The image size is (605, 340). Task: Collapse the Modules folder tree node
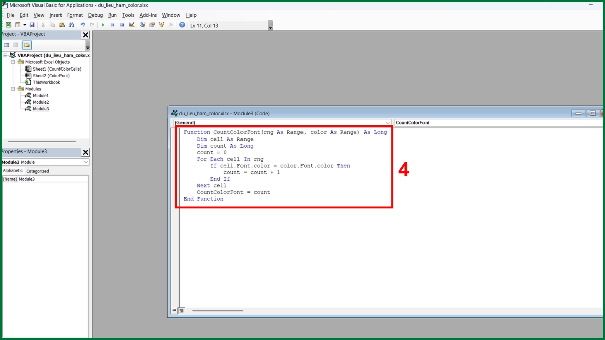(x=13, y=89)
